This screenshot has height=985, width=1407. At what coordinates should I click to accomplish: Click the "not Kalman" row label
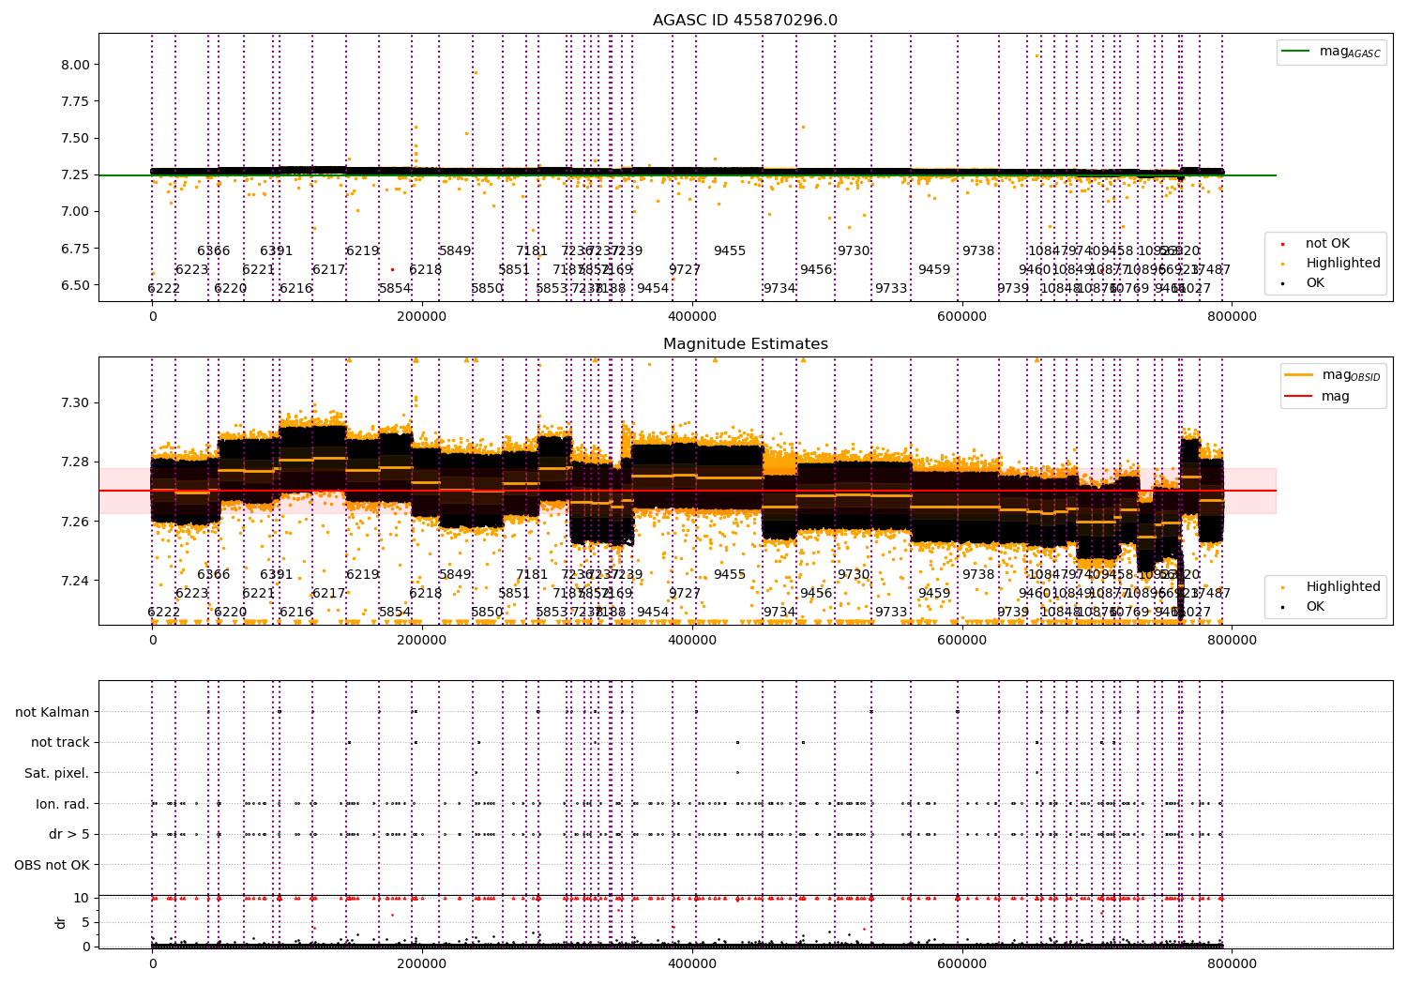pos(53,712)
